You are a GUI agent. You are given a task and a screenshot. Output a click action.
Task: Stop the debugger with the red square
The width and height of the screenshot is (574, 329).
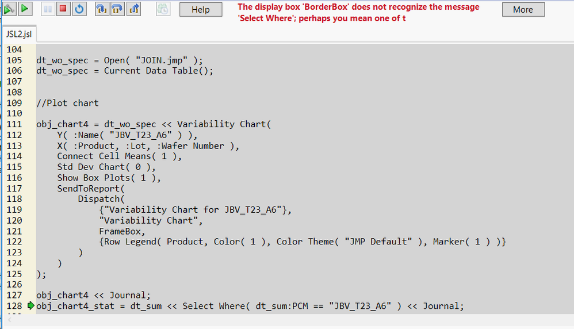click(x=63, y=9)
